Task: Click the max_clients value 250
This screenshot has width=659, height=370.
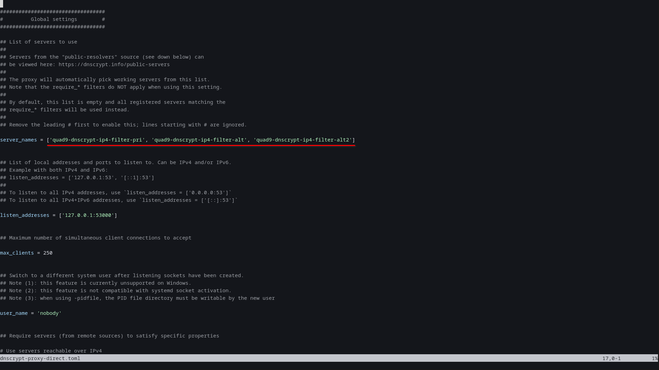Action: pyautogui.click(x=48, y=253)
